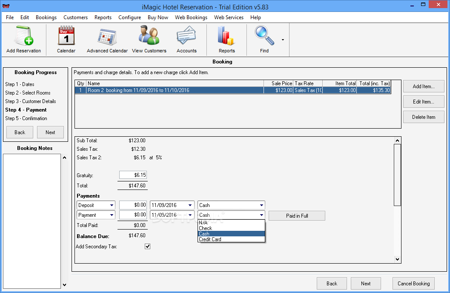Click the Payment amount $0.00 field
Viewport: 450px width, 293px height.
tap(133, 215)
